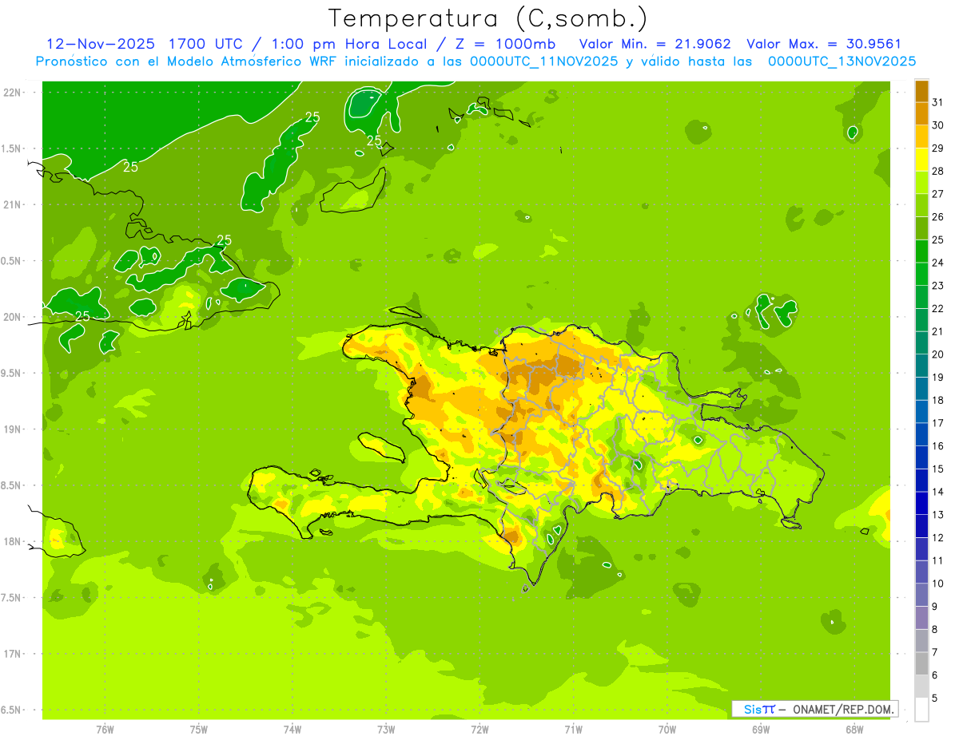
Task: Click blue legend band between 15 and 16
Action: 921,457
